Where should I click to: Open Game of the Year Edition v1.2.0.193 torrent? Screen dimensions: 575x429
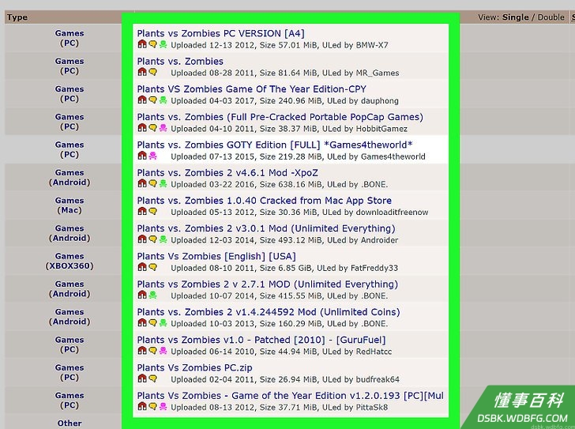[291, 396]
